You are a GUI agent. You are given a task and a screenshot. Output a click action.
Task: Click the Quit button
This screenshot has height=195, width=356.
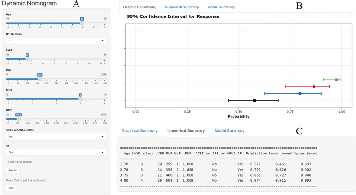coord(10,187)
